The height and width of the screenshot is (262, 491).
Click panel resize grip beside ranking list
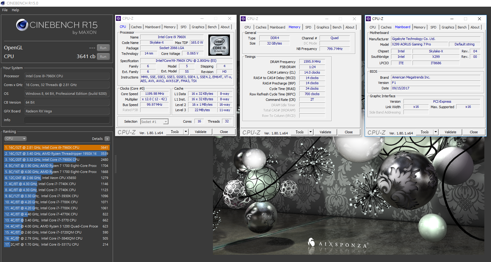(x=115, y=164)
